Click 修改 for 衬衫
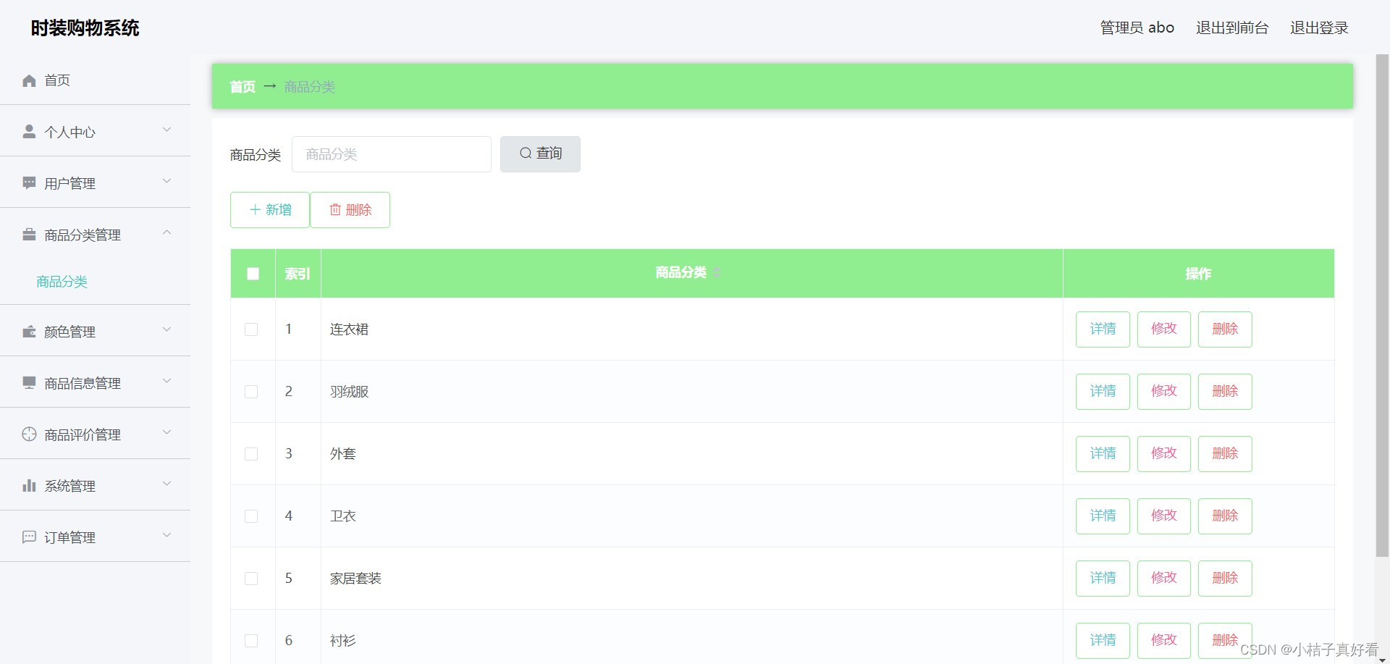Image resolution: width=1390 pixels, height=664 pixels. click(x=1164, y=641)
